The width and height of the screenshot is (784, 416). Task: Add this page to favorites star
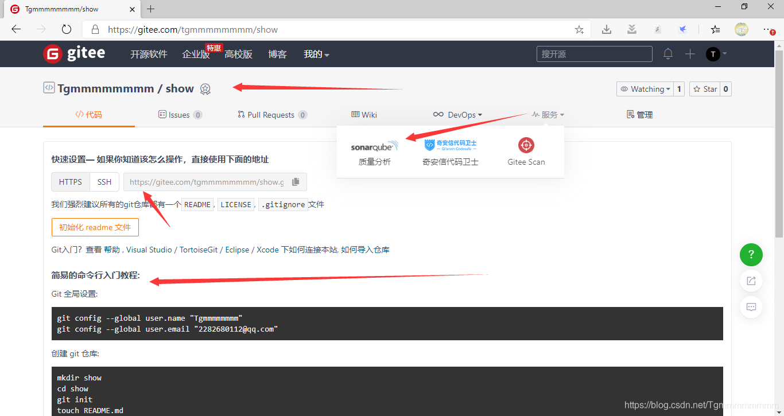pyautogui.click(x=579, y=29)
